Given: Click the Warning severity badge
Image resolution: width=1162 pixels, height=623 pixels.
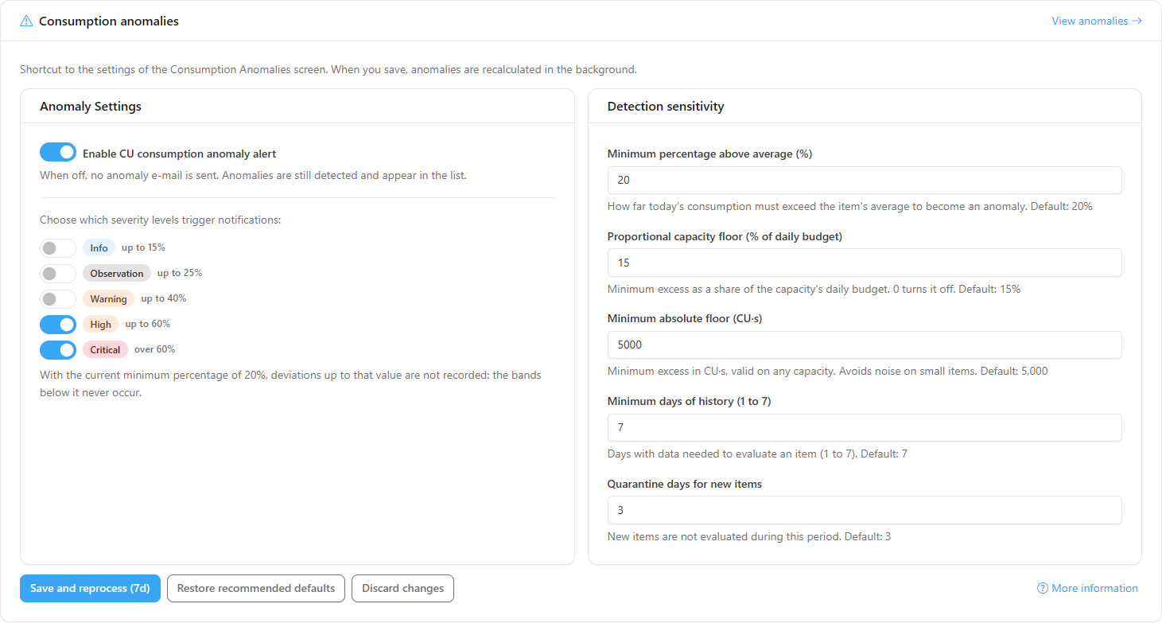Looking at the screenshot, I should pyautogui.click(x=108, y=298).
